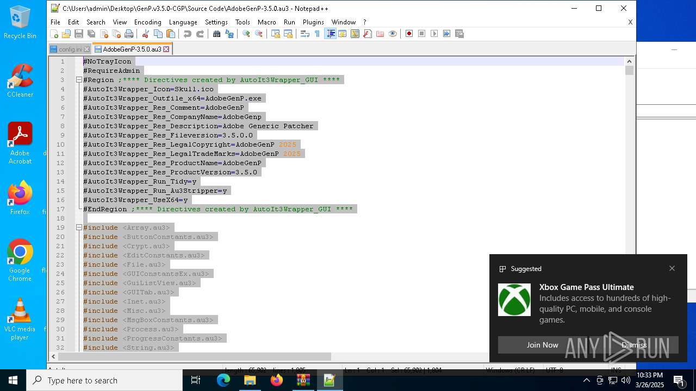Select the AdobeGenP-3.5.0.au3 tab
Screen dimensions: 696x391
[x=132, y=49]
